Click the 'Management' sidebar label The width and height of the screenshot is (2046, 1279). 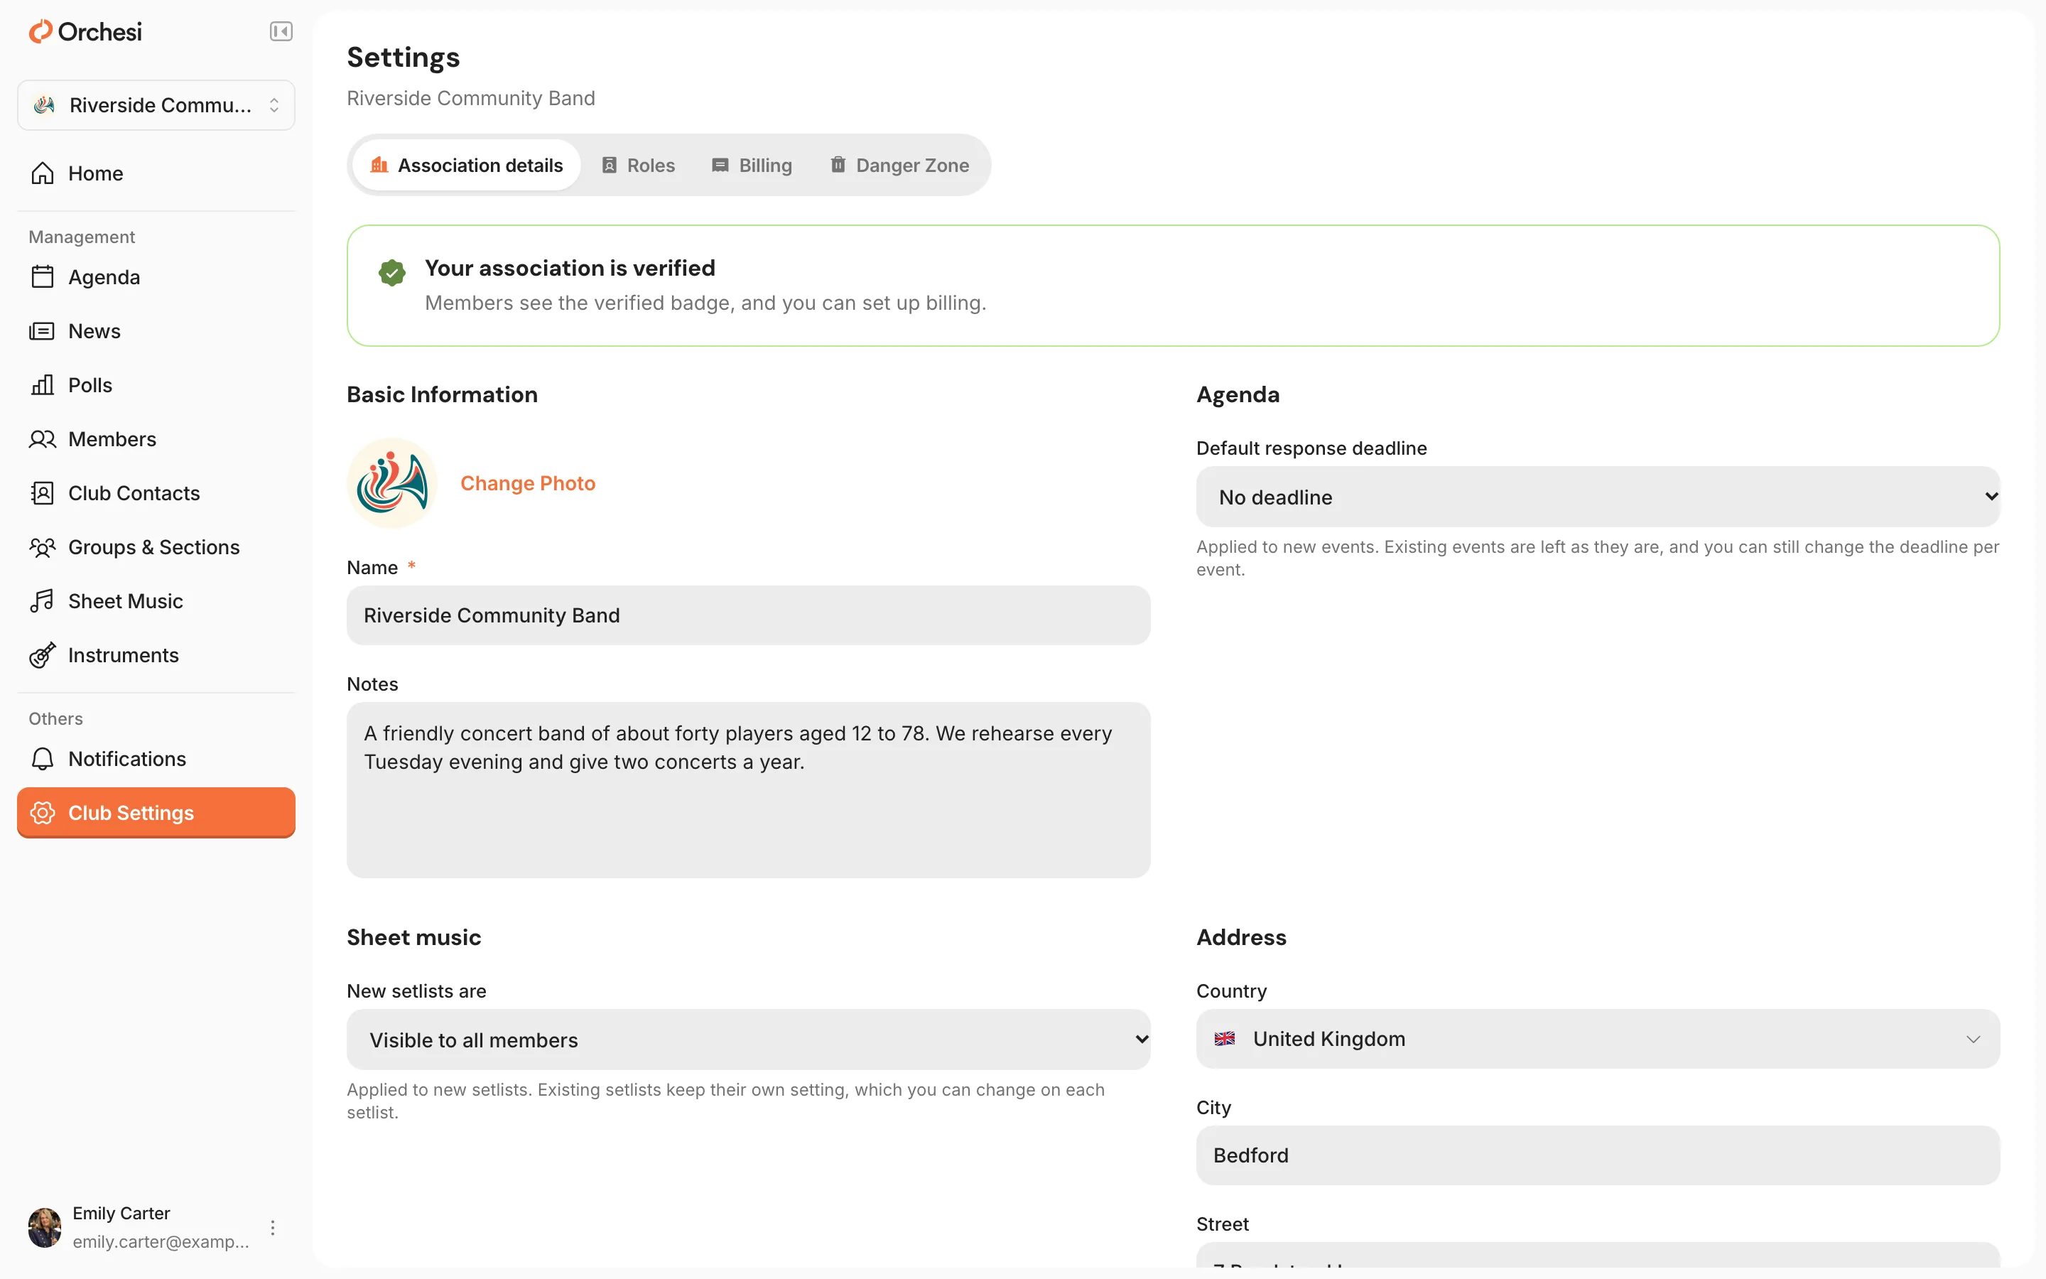[82, 237]
